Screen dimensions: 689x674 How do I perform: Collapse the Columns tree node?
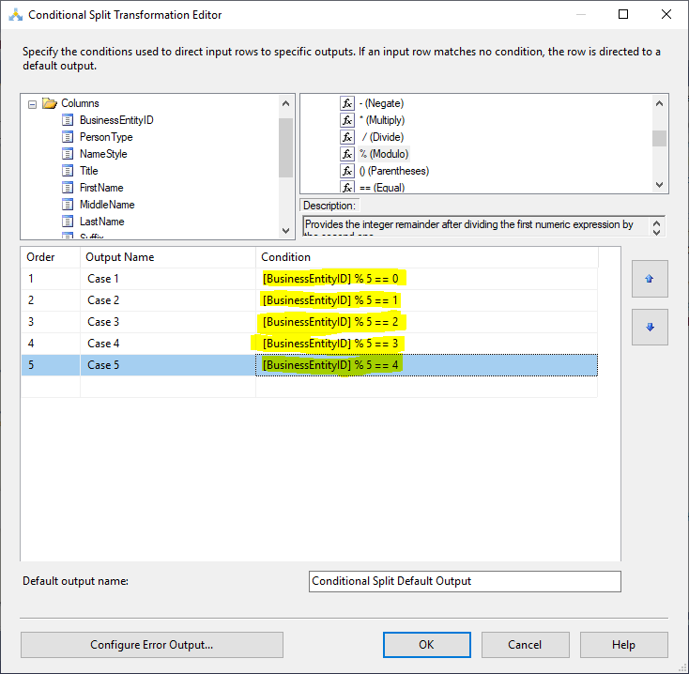[32, 104]
